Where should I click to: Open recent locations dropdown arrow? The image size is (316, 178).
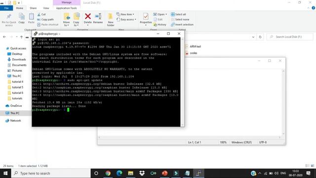(16, 37)
